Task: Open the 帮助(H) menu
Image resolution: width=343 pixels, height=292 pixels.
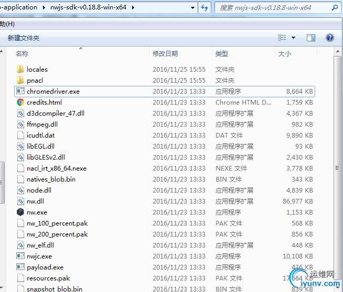Action: (7, 24)
